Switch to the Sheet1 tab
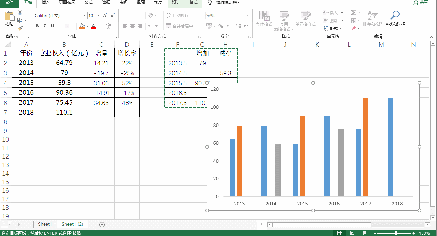 (45, 224)
